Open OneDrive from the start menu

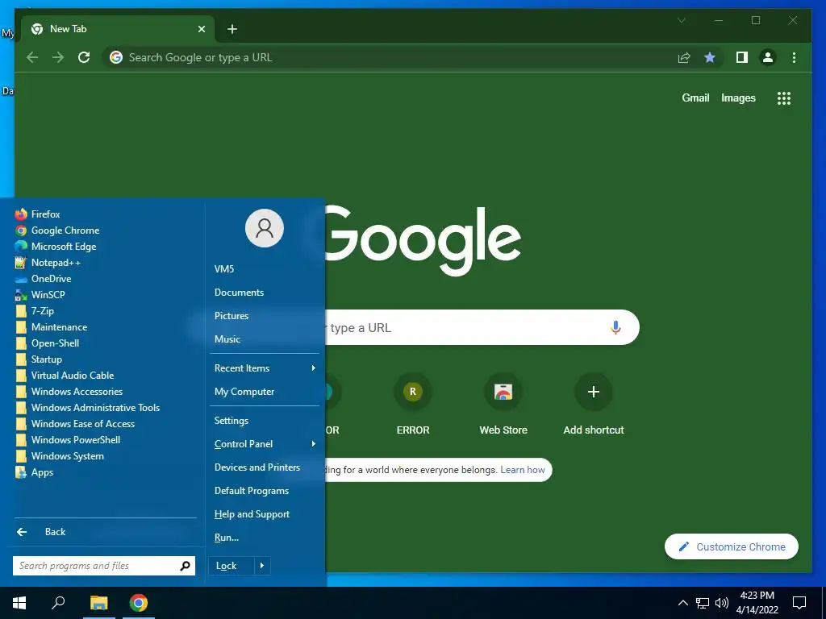click(44, 279)
